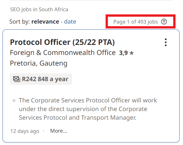Sort job results by date
This screenshot has height=145, width=183.
coord(70,22)
